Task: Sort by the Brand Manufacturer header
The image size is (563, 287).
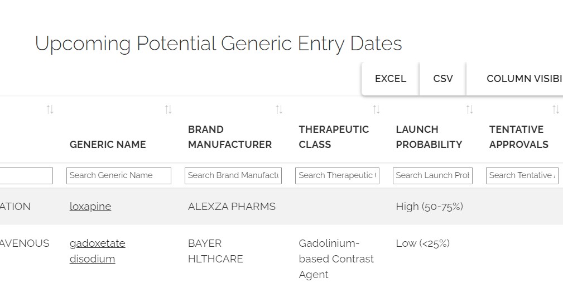Action: (229, 137)
